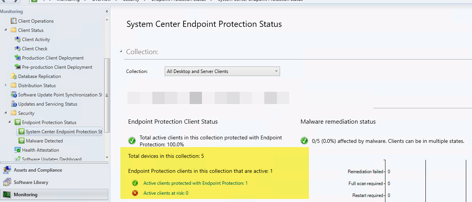Collapse the Collection section triangle
Viewport: 472px width, 202px height.
point(121,52)
